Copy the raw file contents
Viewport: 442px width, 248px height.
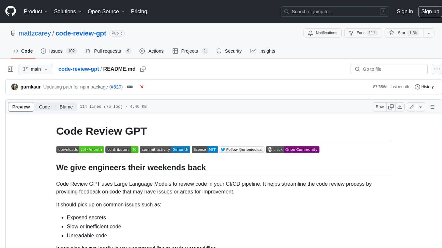(x=391, y=107)
